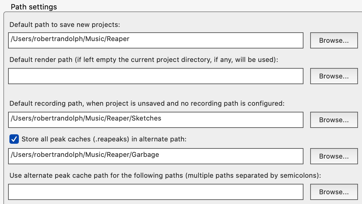Browse for a default render path
Viewport: 362px width, 204px height.
tap(334, 76)
